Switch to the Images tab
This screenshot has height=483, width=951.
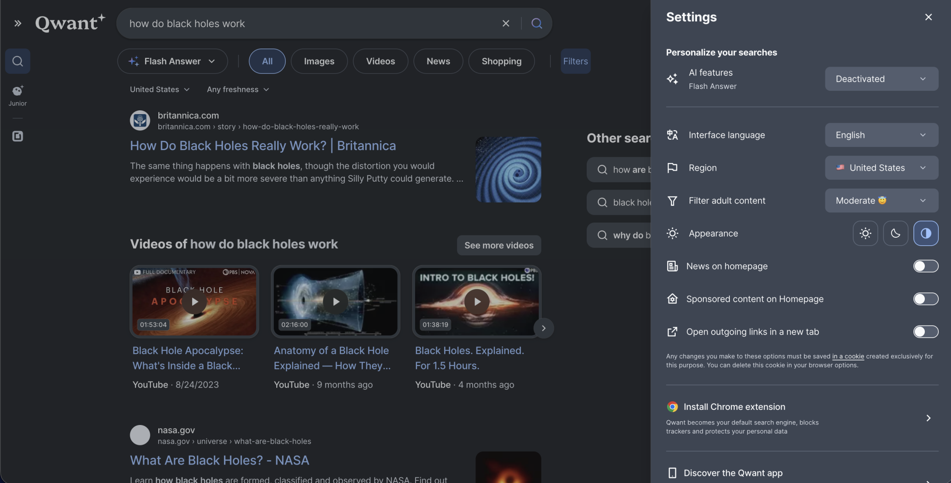[319, 61]
